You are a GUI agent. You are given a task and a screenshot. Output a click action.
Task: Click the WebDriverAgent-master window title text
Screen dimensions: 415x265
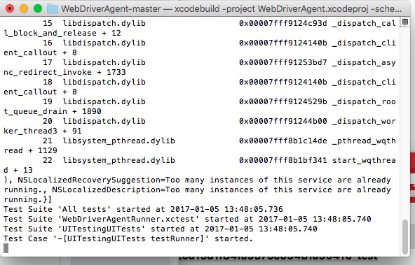point(111,8)
